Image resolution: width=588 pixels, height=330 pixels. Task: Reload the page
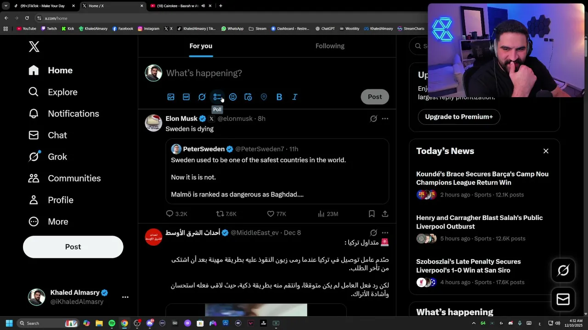click(27, 18)
